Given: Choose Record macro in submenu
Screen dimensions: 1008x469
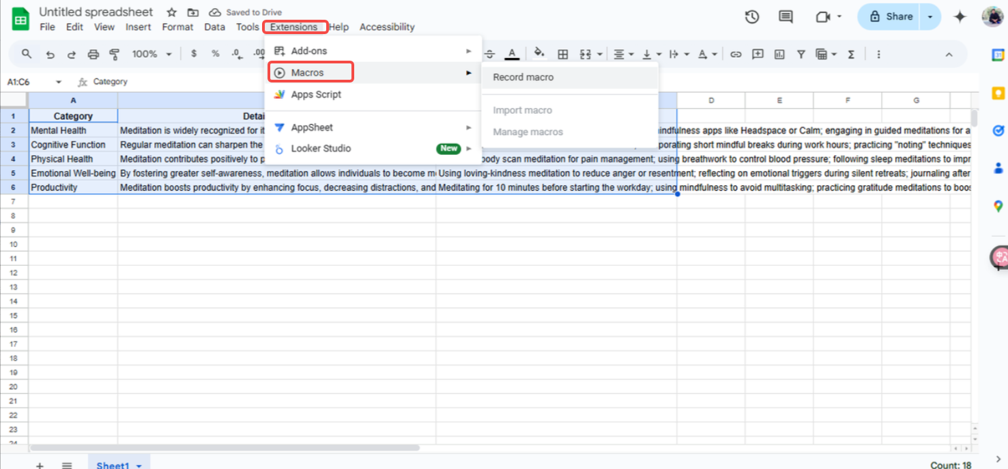Looking at the screenshot, I should click(x=570, y=77).
